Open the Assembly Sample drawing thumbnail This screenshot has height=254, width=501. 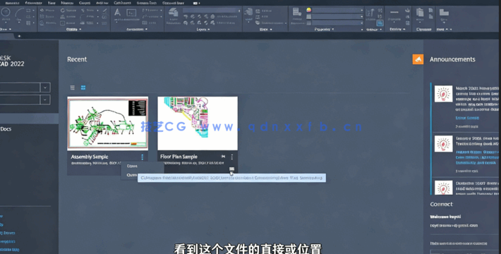(x=108, y=123)
